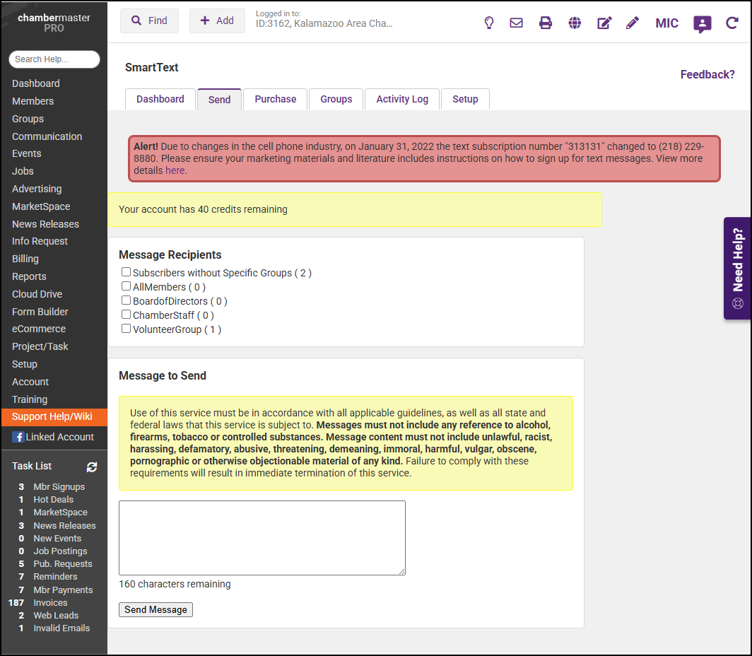The height and width of the screenshot is (656, 752).
Task: Open the globe icon in header
Action: click(575, 23)
